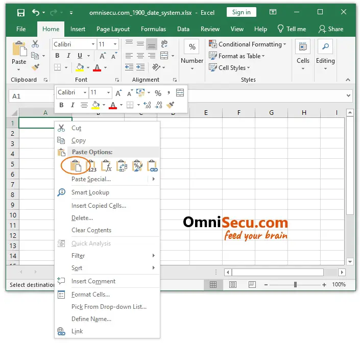Click the Share button
This screenshot has height=343, width=360.
331,29
